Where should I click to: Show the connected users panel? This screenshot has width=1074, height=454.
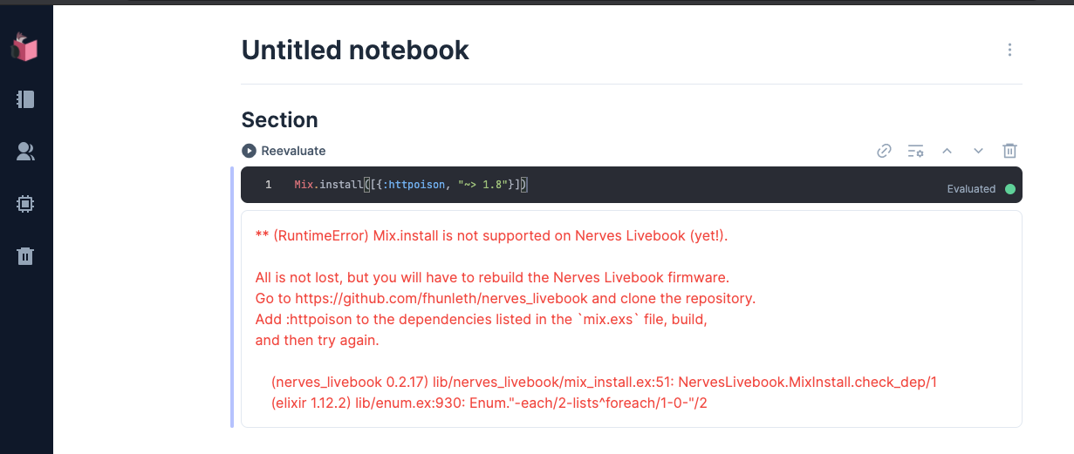point(25,152)
